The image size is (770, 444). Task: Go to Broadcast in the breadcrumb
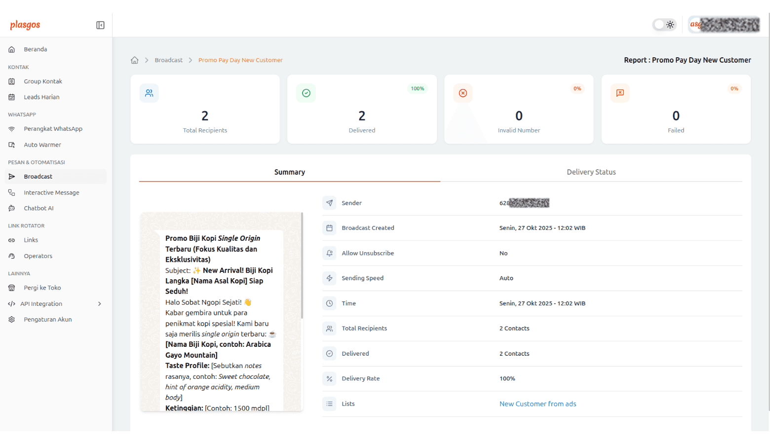[168, 60]
